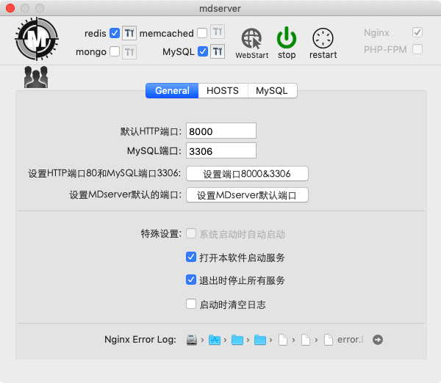Toggle the Nginx checkbox
Image resolution: width=441 pixels, height=383 pixels.
417,32
